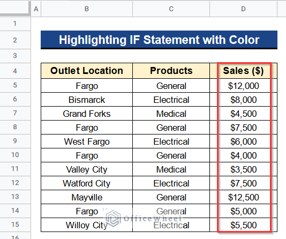Click the Valley City cell

pyautogui.click(x=87, y=169)
